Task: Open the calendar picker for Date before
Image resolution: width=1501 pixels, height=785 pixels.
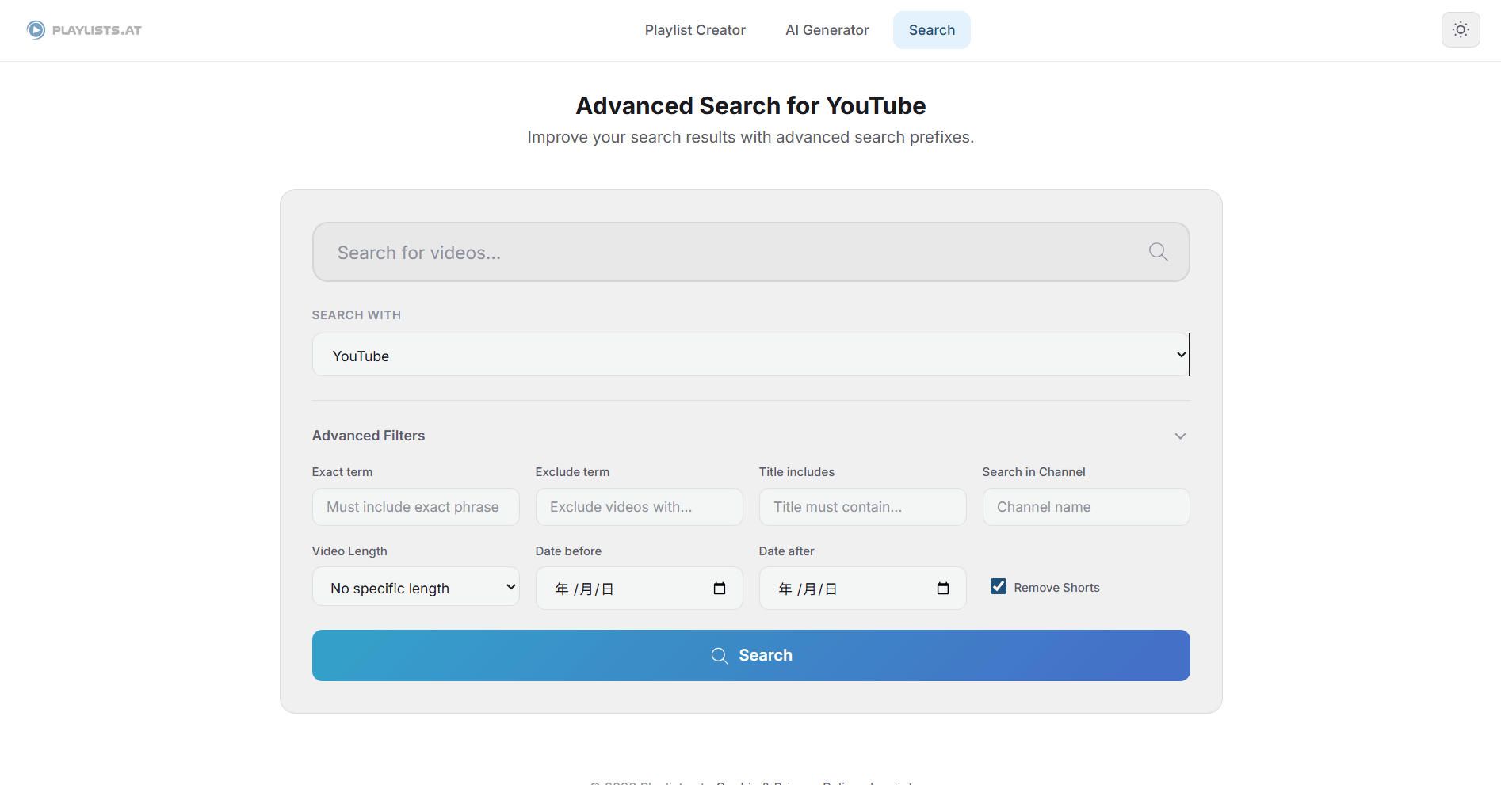Action: point(719,589)
